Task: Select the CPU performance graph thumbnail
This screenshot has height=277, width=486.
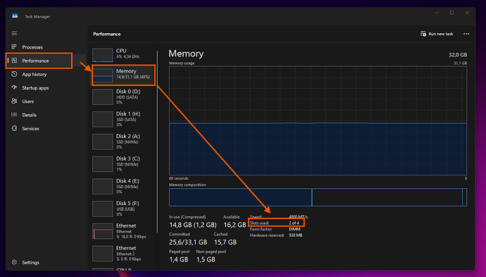Action: [103, 54]
